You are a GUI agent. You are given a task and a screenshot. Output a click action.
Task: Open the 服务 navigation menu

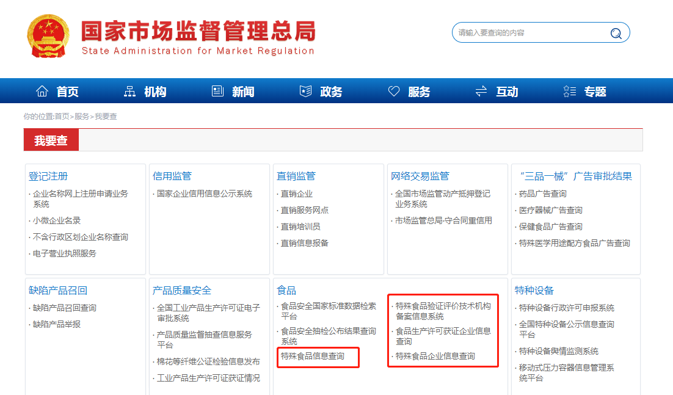pyautogui.click(x=418, y=92)
